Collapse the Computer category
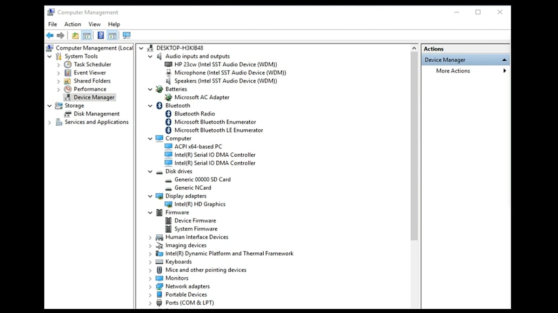Screen dimensions: 558x313 tap(150, 139)
